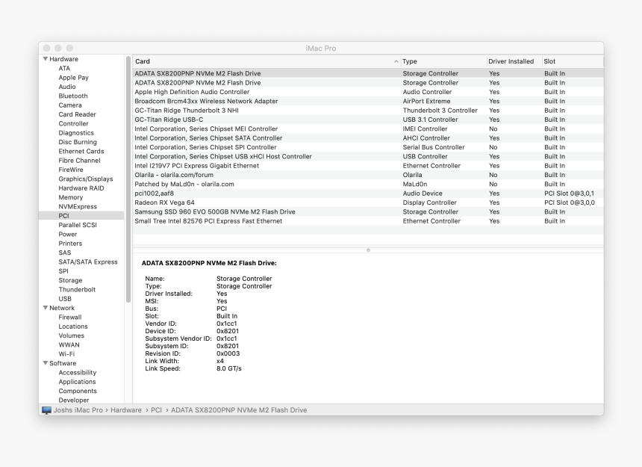The image size is (642, 467).
Task: Select NVMExpress in the sidebar
Action: 78,206
